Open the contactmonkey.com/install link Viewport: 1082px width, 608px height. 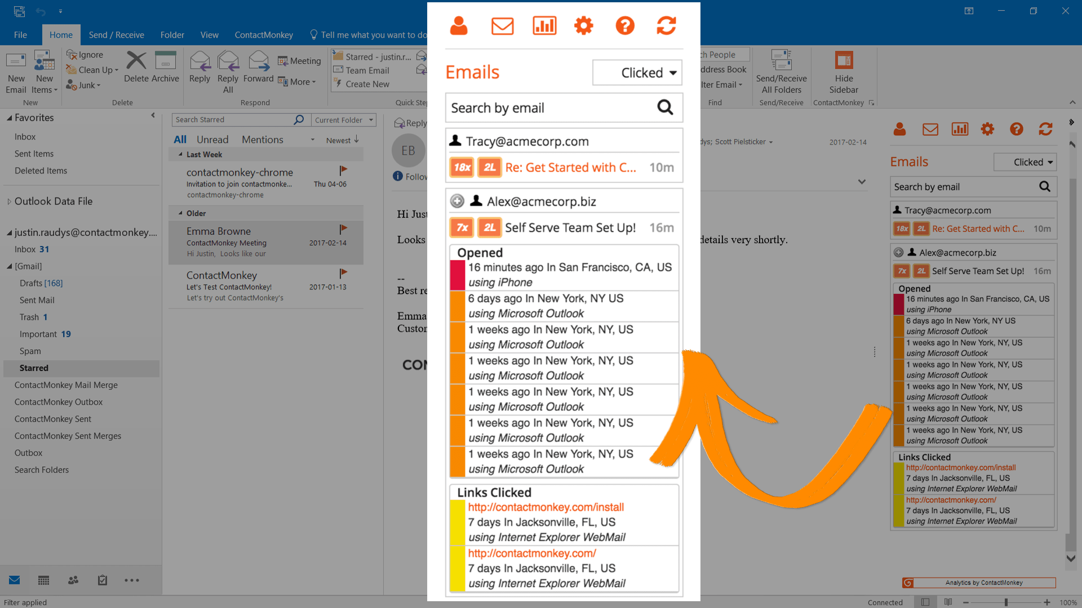pyautogui.click(x=545, y=507)
